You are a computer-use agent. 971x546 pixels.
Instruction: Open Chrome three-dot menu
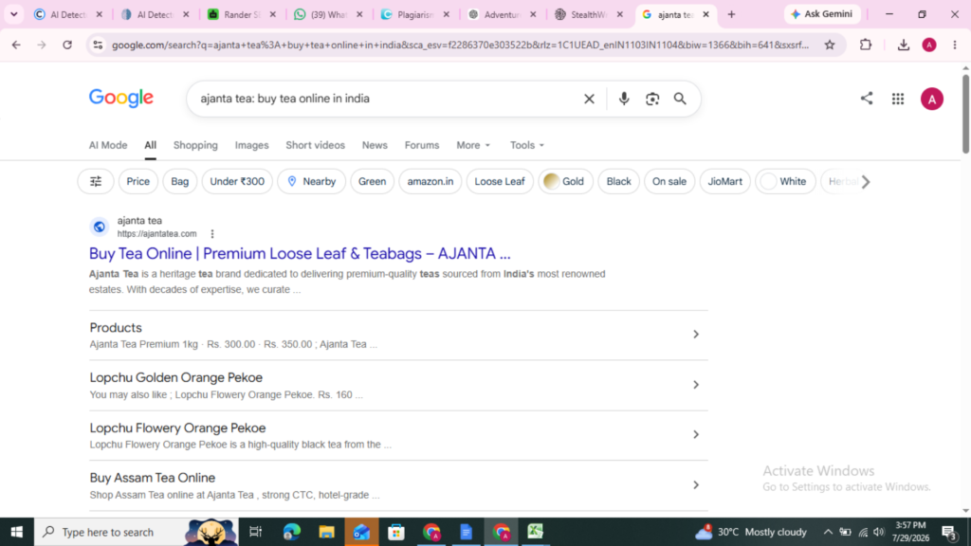pos(954,45)
